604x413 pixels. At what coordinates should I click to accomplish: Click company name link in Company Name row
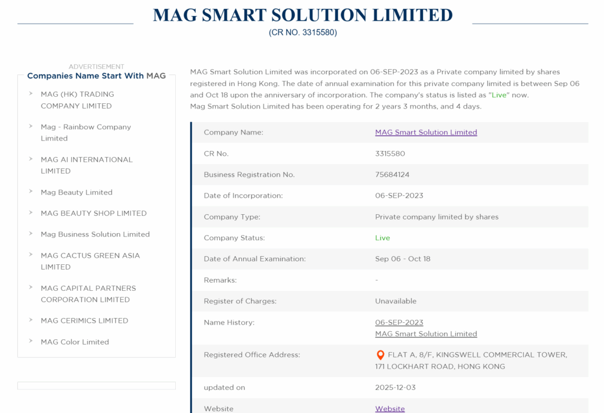click(x=426, y=132)
